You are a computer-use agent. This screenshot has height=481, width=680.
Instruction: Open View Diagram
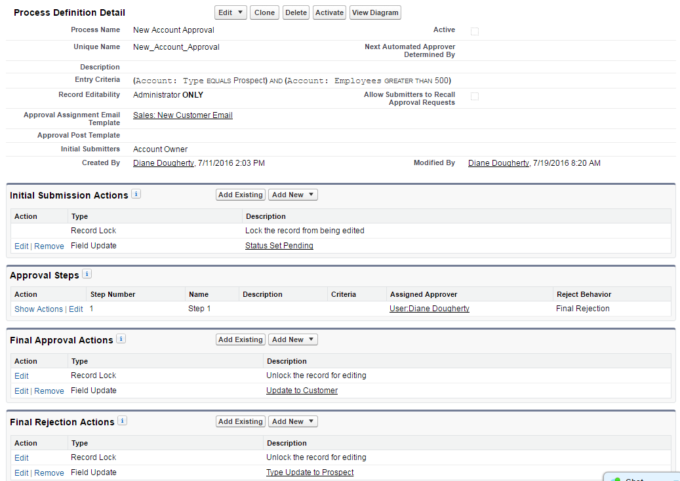(375, 12)
